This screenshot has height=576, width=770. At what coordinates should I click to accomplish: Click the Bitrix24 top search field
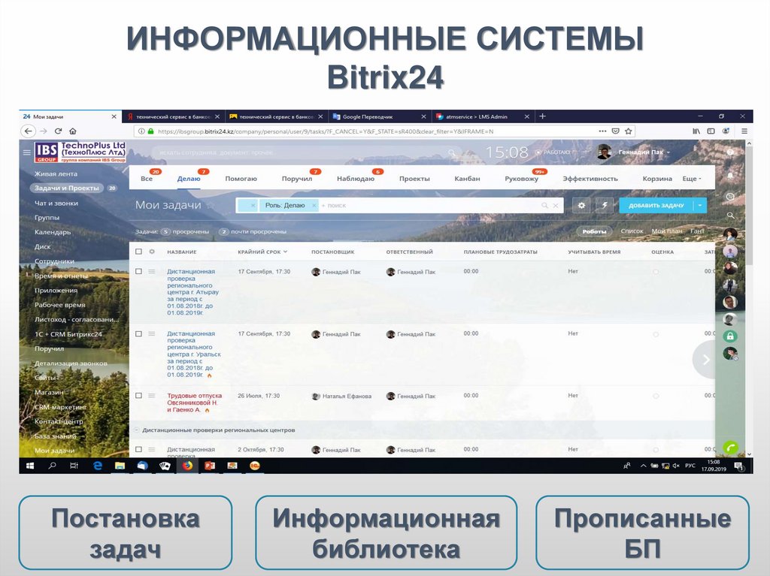coord(305,152)
